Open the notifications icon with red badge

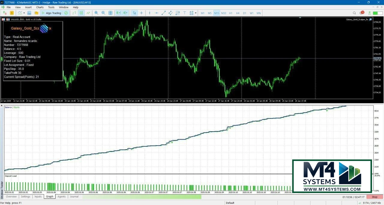click(x=361, y=13)
